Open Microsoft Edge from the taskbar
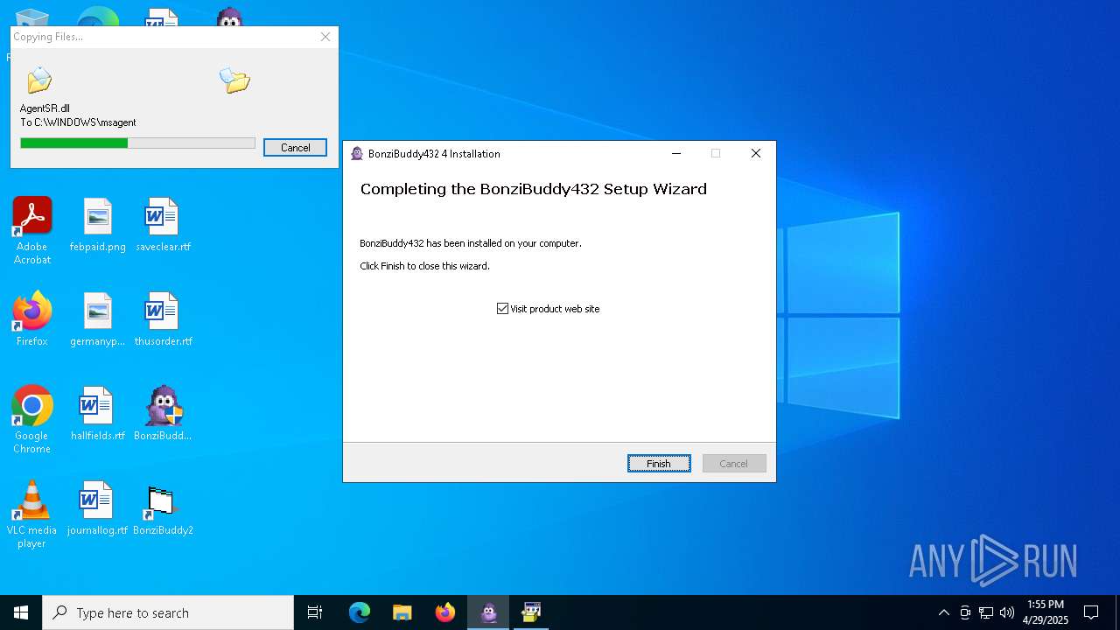Viewport: 1120px width, 630px height. [360, 612]
